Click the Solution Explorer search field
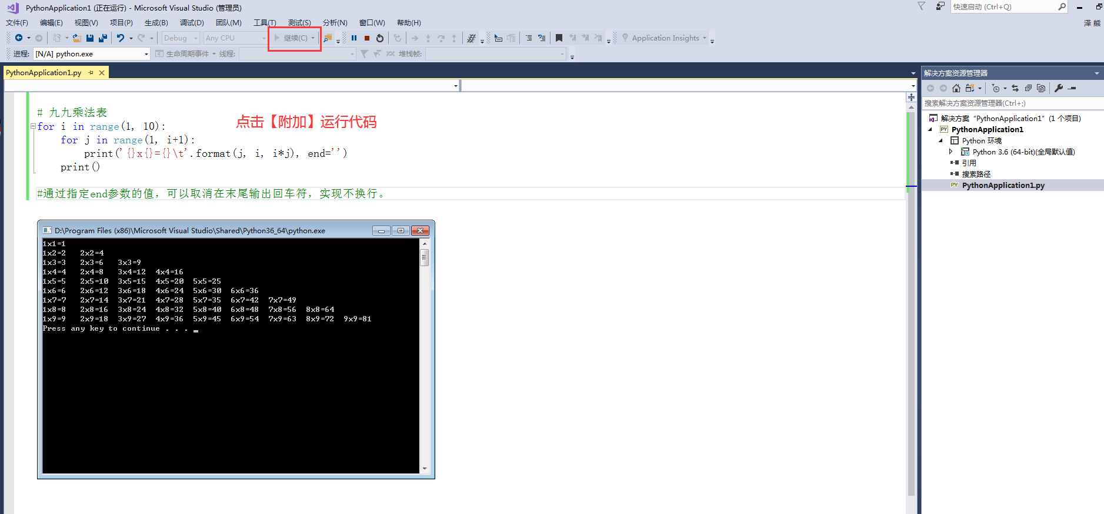 click(x=1013, y=103)
